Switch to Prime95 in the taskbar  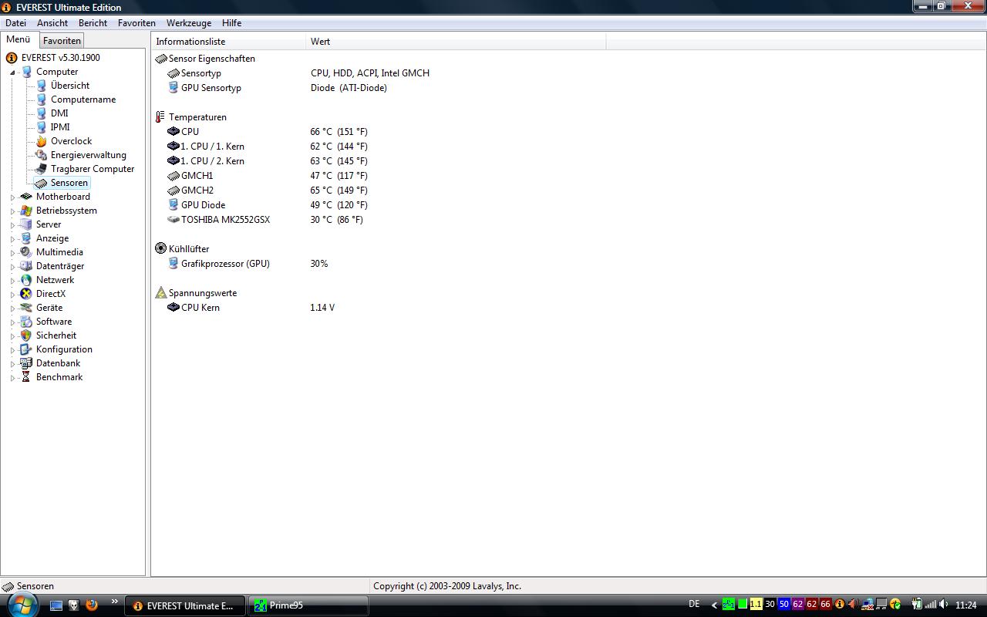[x=308, y=605]
